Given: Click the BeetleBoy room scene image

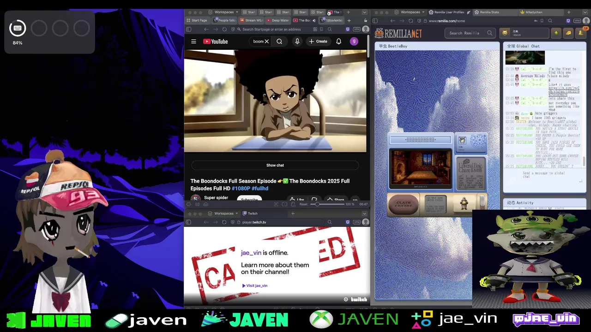Looking at the screenshot, I should click(421, 168).
